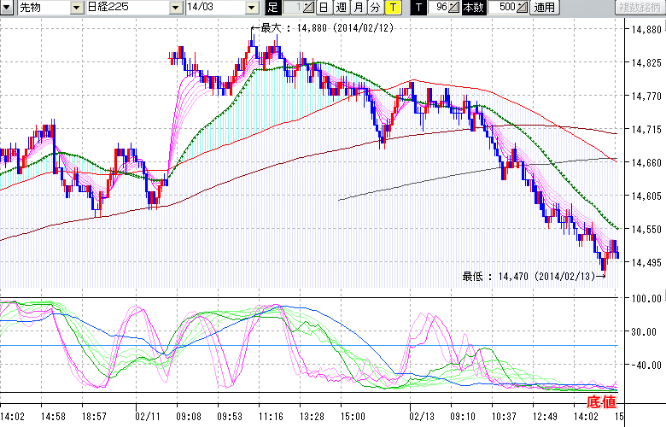This screenshot has height=427, width=666.
Task: Click the 本数 label in toolbar
Action: (473, 8)
